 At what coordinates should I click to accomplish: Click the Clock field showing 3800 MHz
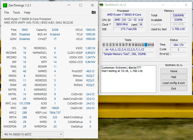click(x=122, y=24)
